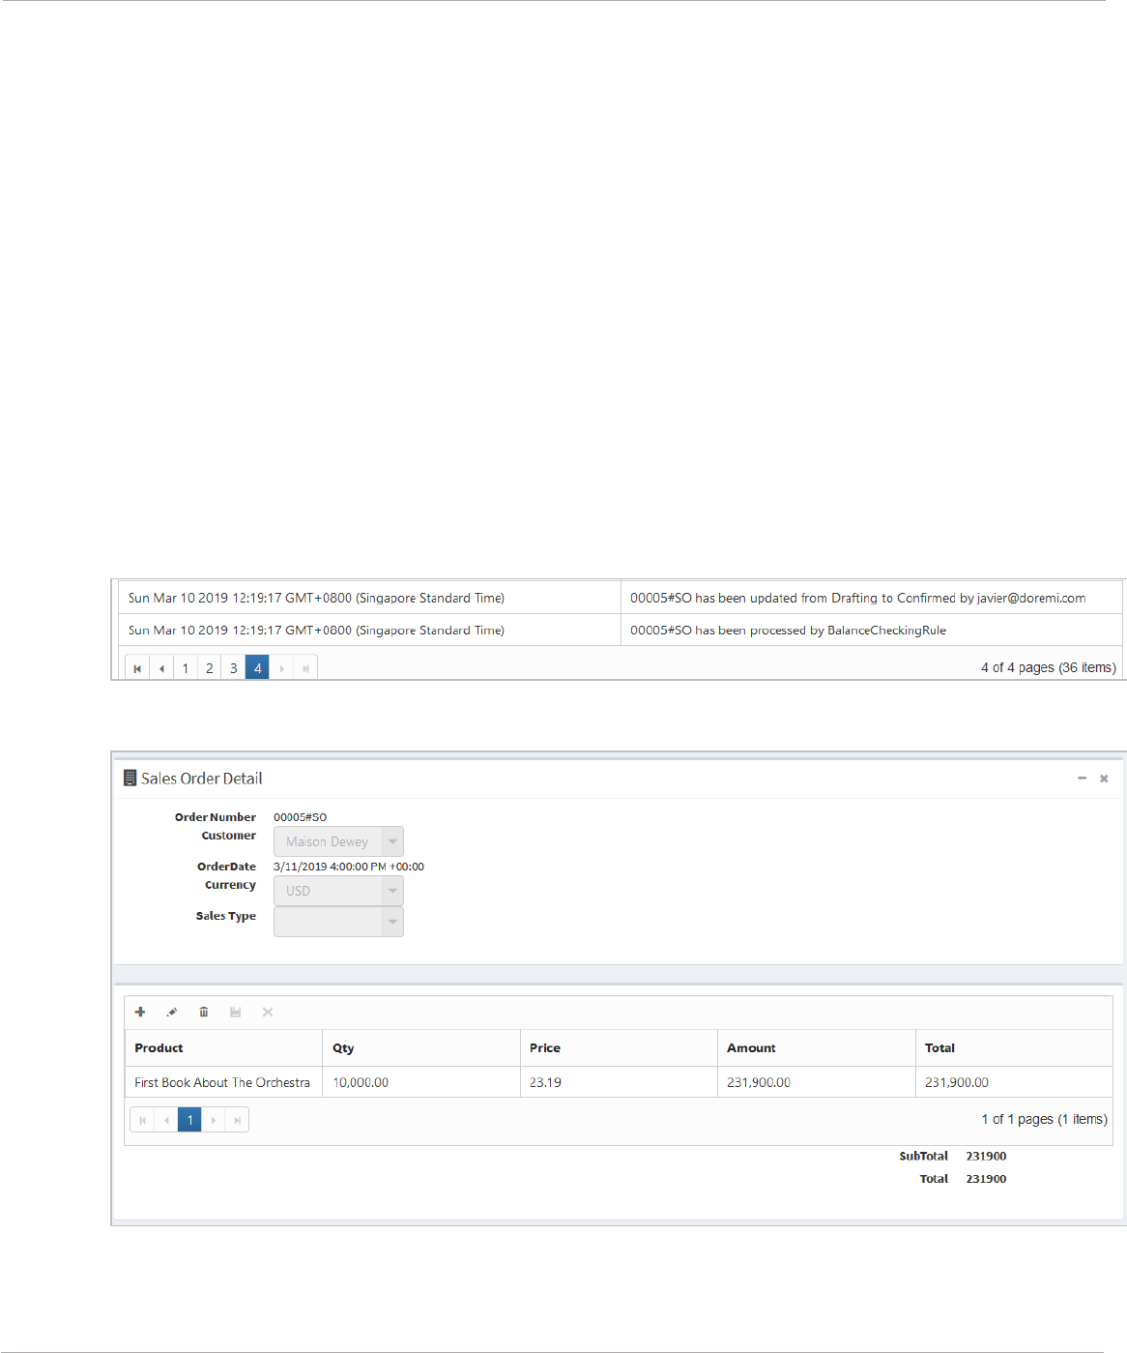The image size is (1127, 1353).
Task: Sort grid by Qty column header
Action: [x=421, y=1048]
